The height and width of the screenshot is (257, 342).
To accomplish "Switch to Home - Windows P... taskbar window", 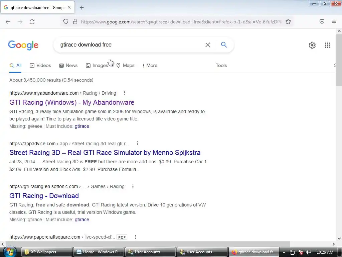I will pos(99,252).
